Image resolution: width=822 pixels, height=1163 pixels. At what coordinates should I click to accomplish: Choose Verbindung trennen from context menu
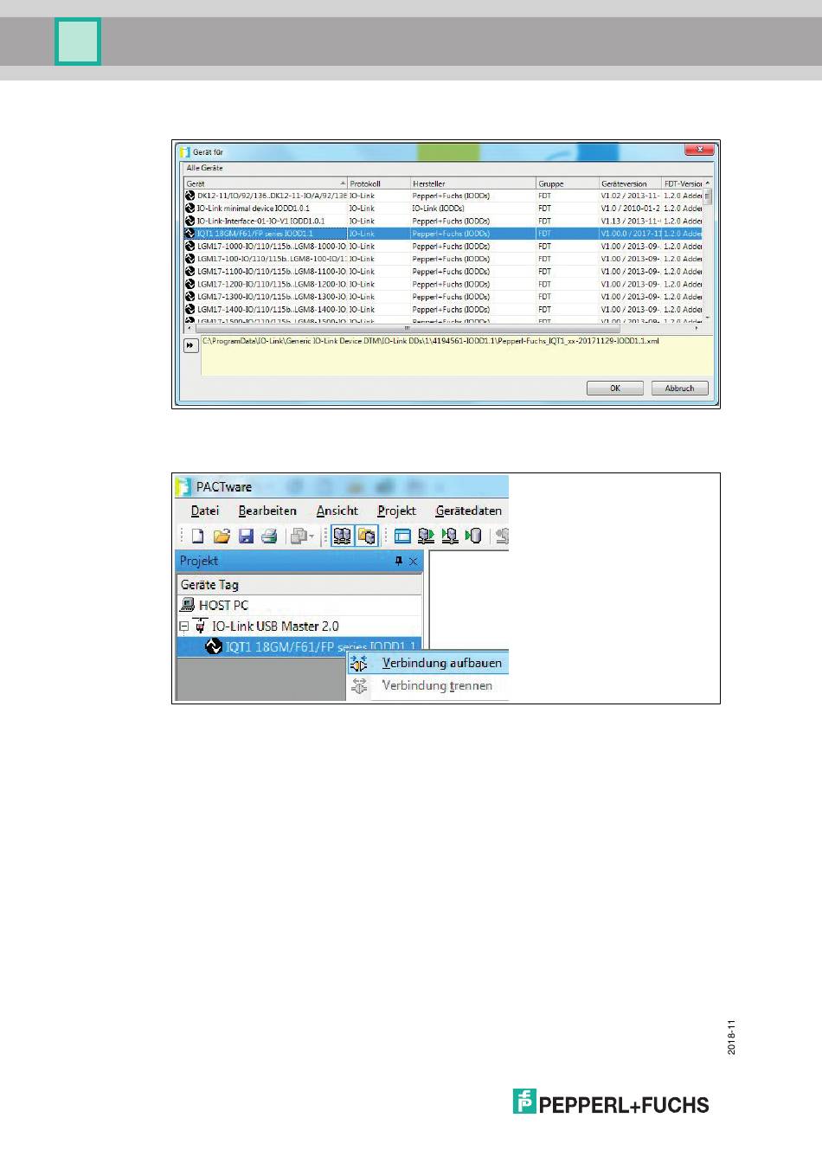[428, 685]
